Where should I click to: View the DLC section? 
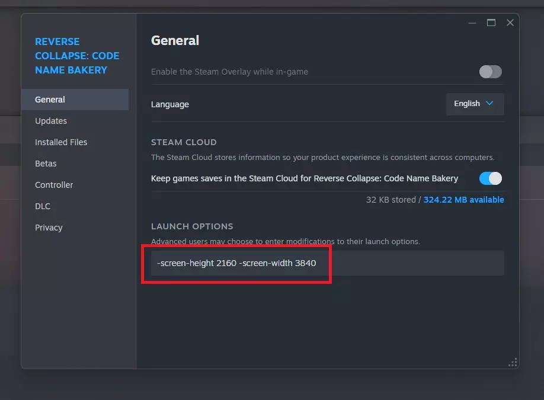coord(43,206)
